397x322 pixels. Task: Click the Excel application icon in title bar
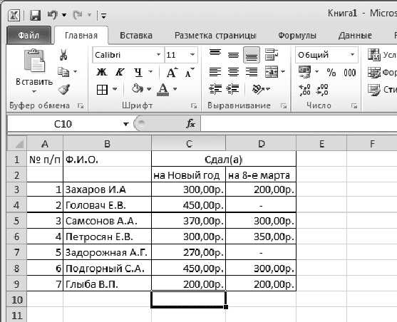14,16
